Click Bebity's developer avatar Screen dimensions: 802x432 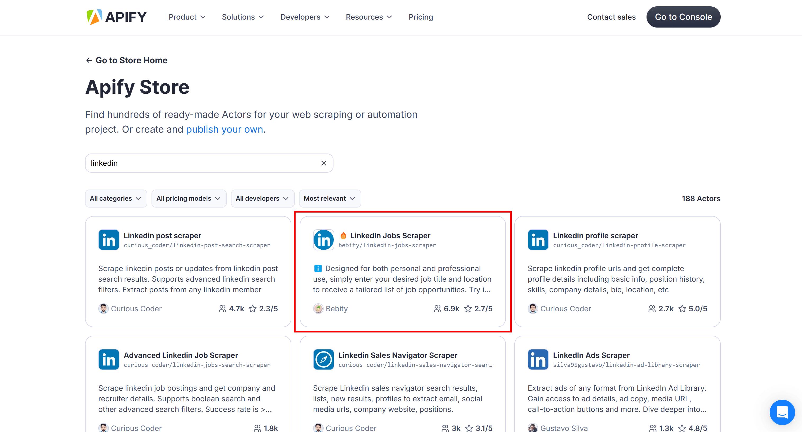pos(318,308)
